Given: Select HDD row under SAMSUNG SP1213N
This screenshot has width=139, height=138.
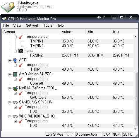Looking at the screenshot, I should tap(81, 112).
